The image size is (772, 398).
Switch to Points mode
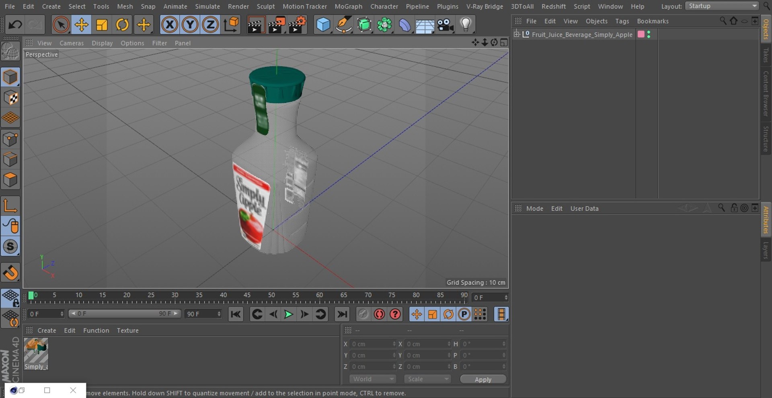pos(10,139)
